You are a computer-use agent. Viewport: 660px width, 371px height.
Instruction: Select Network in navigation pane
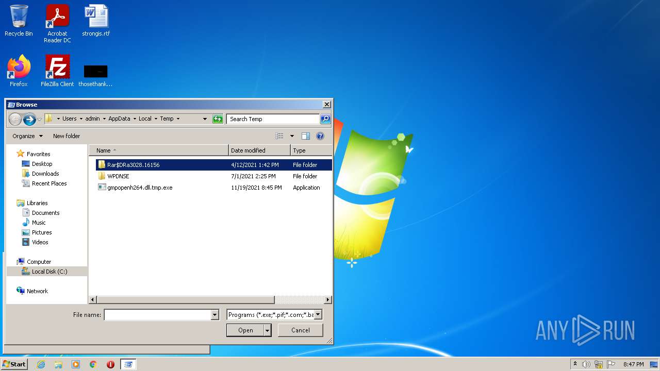[37, 291]
